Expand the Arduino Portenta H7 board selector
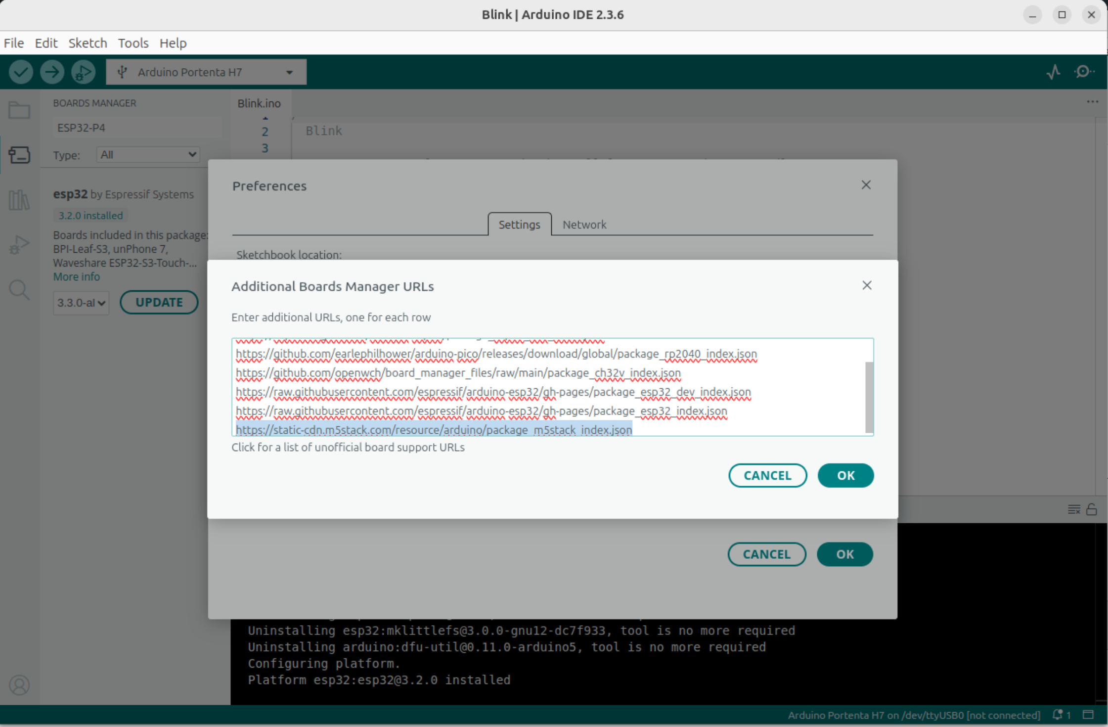This screenshot has width=1108, height=727. tap(206, 72)
